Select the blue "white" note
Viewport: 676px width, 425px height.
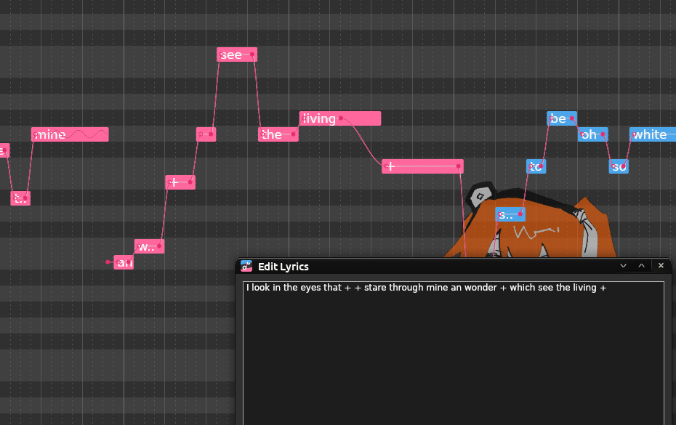click(x=652, y=134)
